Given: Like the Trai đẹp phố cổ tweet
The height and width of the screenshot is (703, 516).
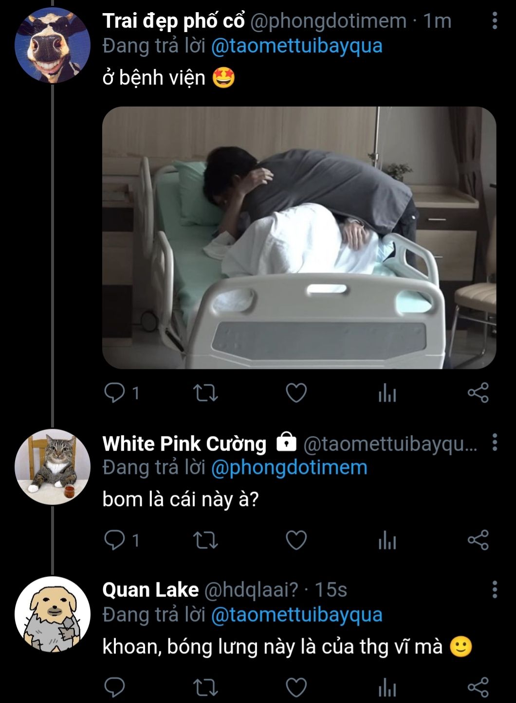Looking at the screenshot, I should tap(296, 393).
